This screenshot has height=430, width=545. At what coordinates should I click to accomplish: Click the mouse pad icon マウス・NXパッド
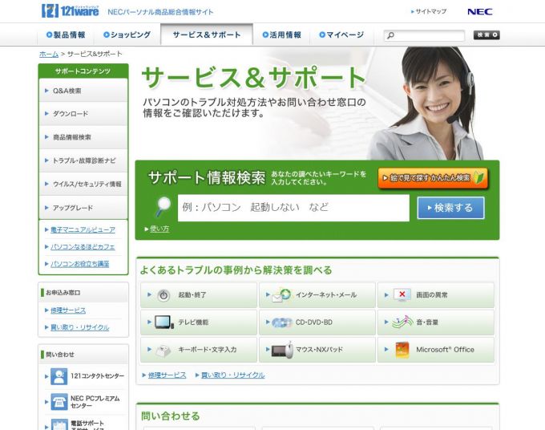(x=283, y=350)
